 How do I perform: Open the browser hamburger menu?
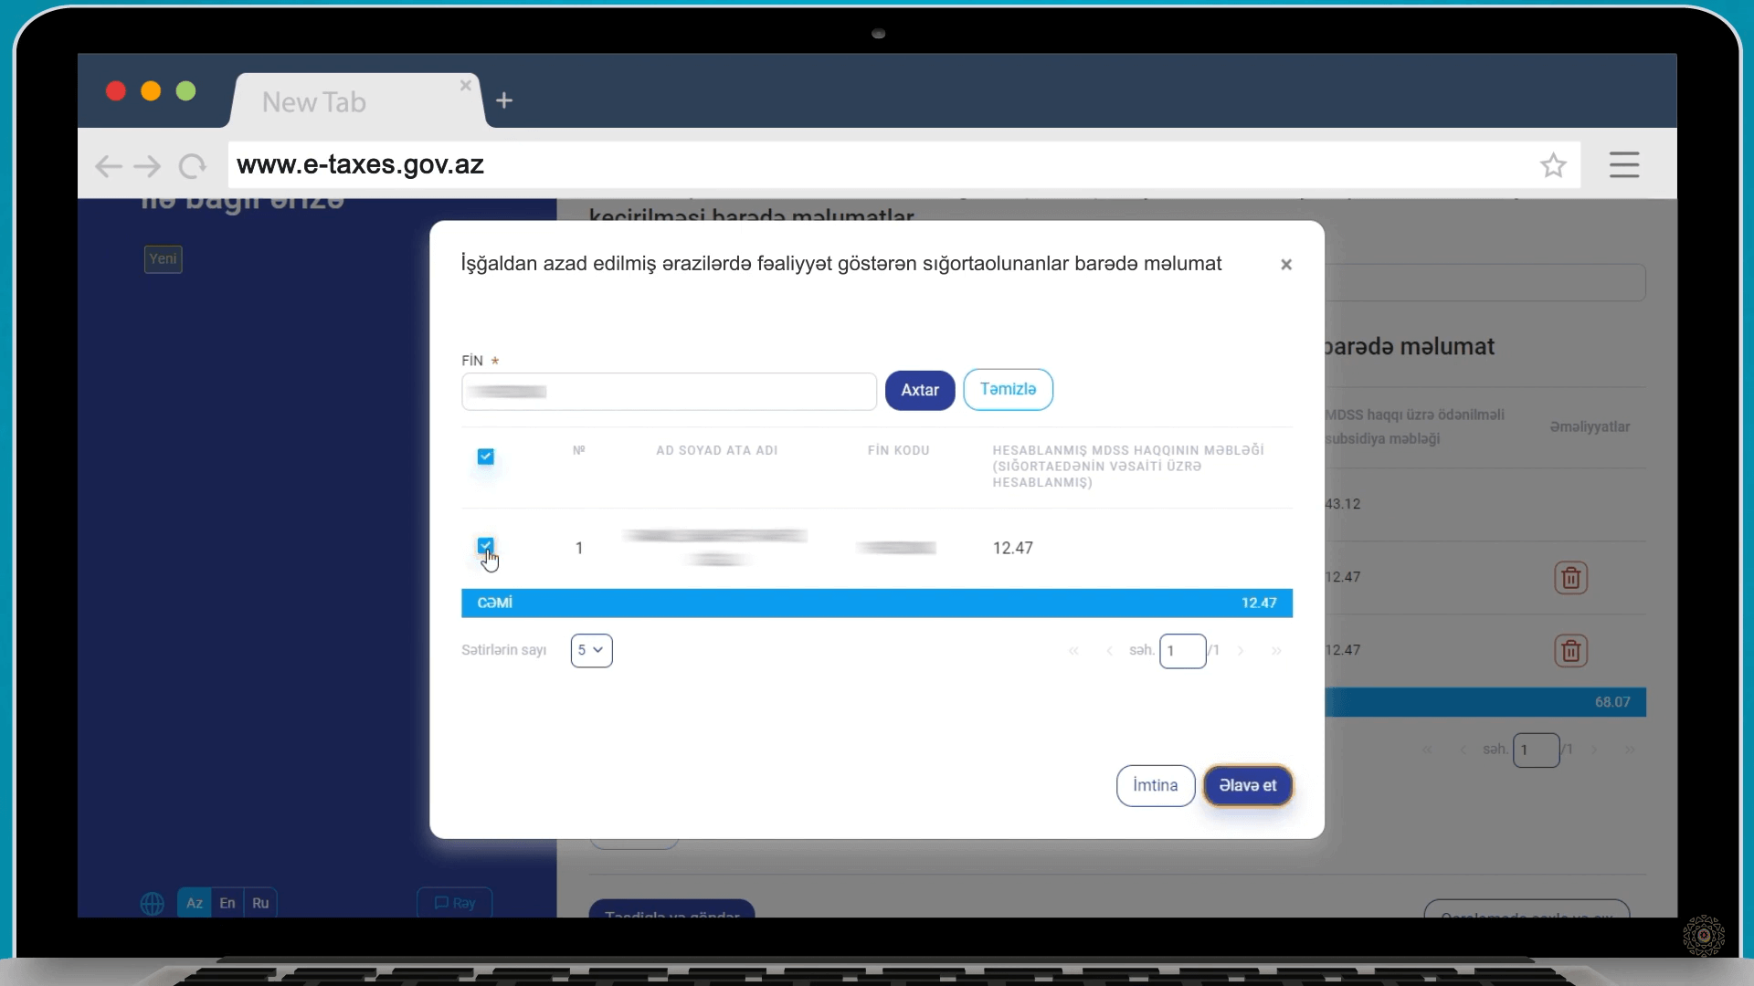pyautogui.click(x=1623, y=165)
